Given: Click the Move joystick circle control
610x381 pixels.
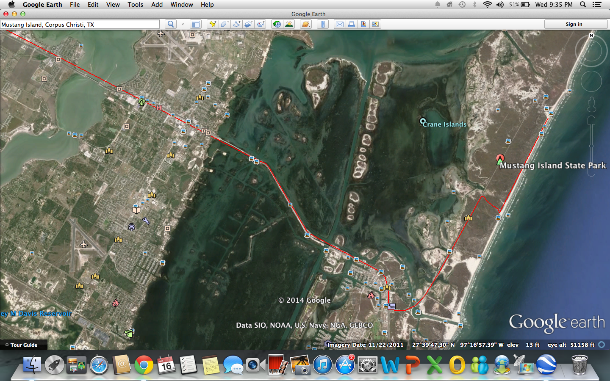Looking at the screenshot, I should [x=591, y=81].
